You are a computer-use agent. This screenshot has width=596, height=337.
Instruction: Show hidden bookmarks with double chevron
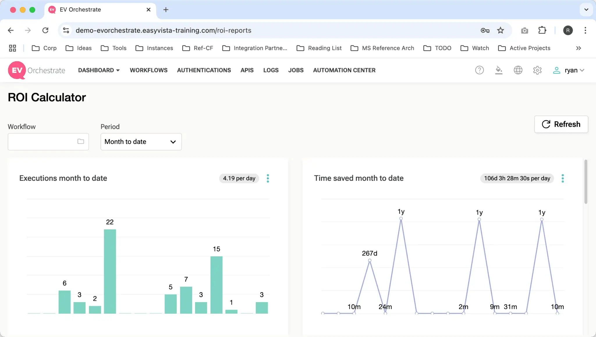(x=579, y=48)
